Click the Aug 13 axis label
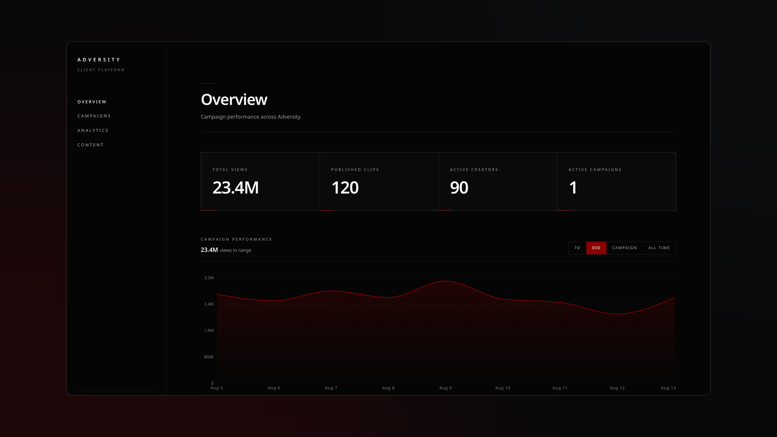777x437 pixels. [x=668, y=388]
